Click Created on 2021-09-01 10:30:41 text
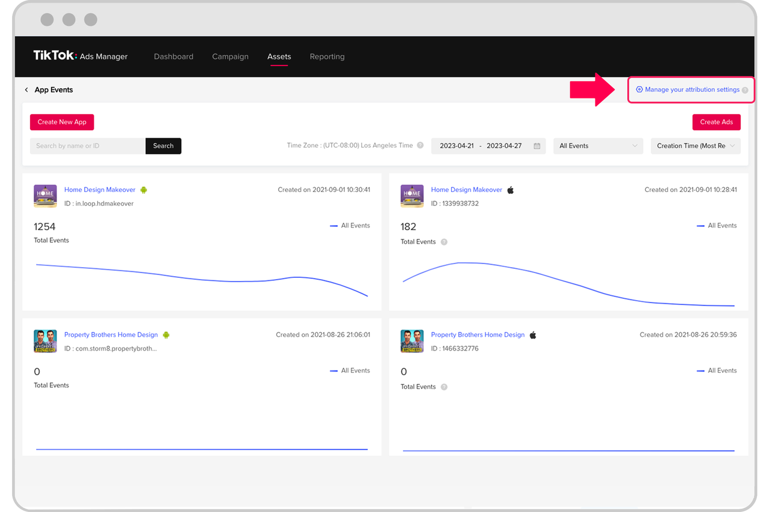 324,190
